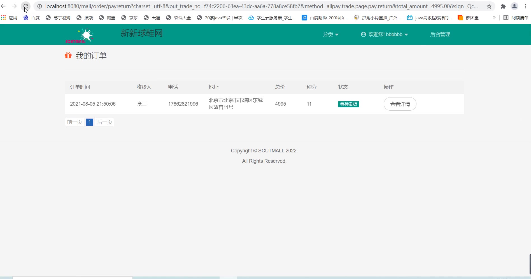This screenshot has height=279, width=531.
Task: Click the 前一页 previous page button
Action: click(74, 122)
